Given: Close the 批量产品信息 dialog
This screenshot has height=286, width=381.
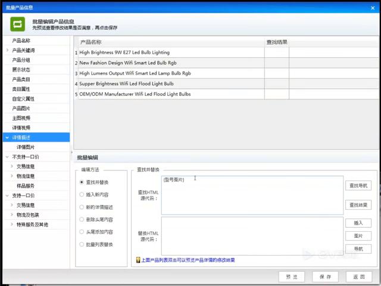Looking at the screenshot, I should pos(373,8).
